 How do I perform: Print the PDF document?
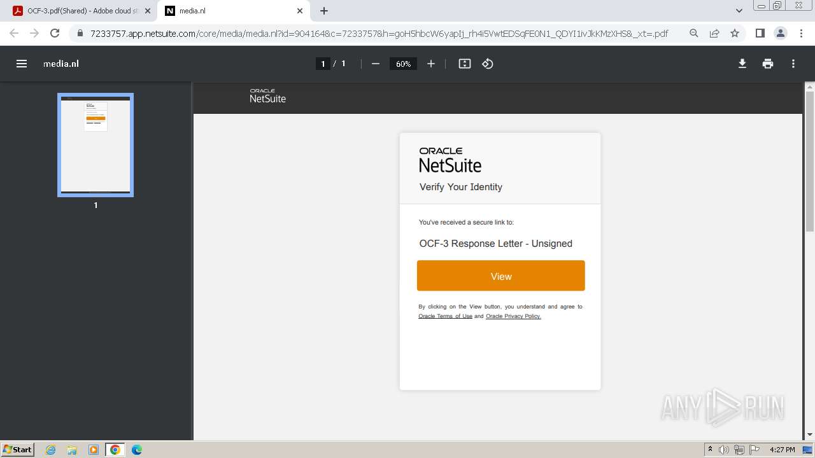(768, 64)
